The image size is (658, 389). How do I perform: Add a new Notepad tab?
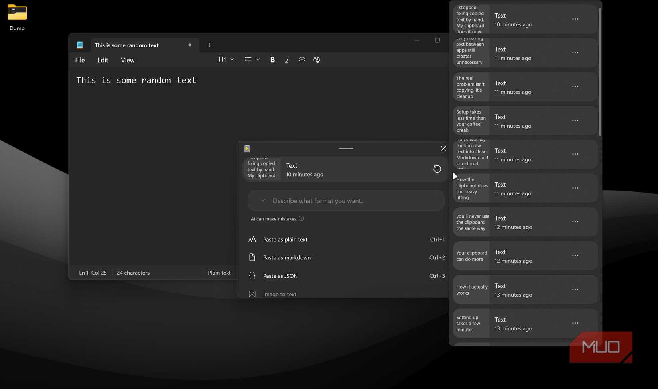(210, 45)
